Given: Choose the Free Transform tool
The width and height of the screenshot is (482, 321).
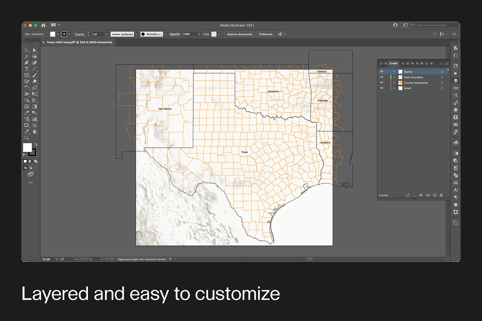Looking at the screenshot, I should (x=35, y=94).
